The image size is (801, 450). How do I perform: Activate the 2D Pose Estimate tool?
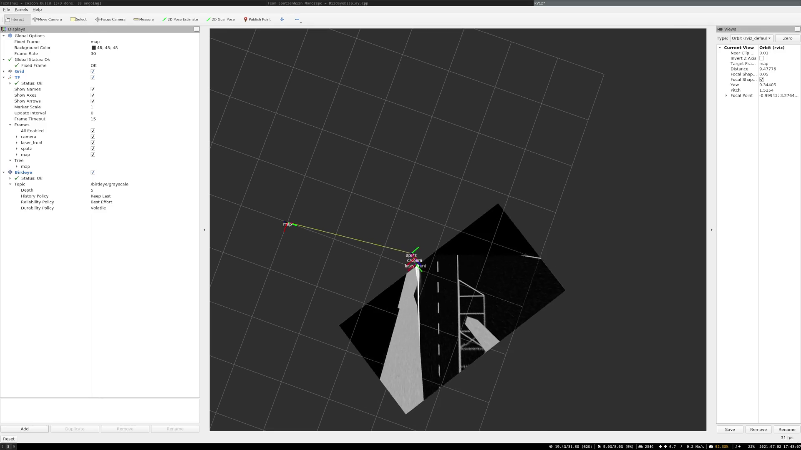[x=180, y=19]
